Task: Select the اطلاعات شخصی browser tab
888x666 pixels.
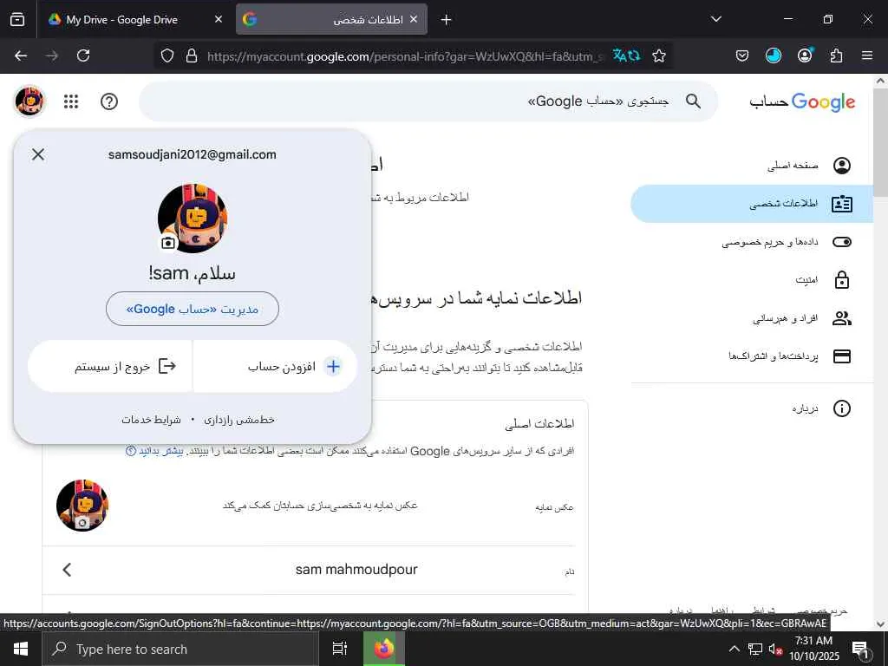Action: pyautogui.click(x=332, y=19)
